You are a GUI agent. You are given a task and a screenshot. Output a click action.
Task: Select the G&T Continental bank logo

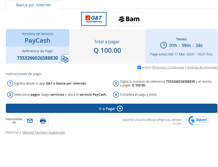click(94, 19)
